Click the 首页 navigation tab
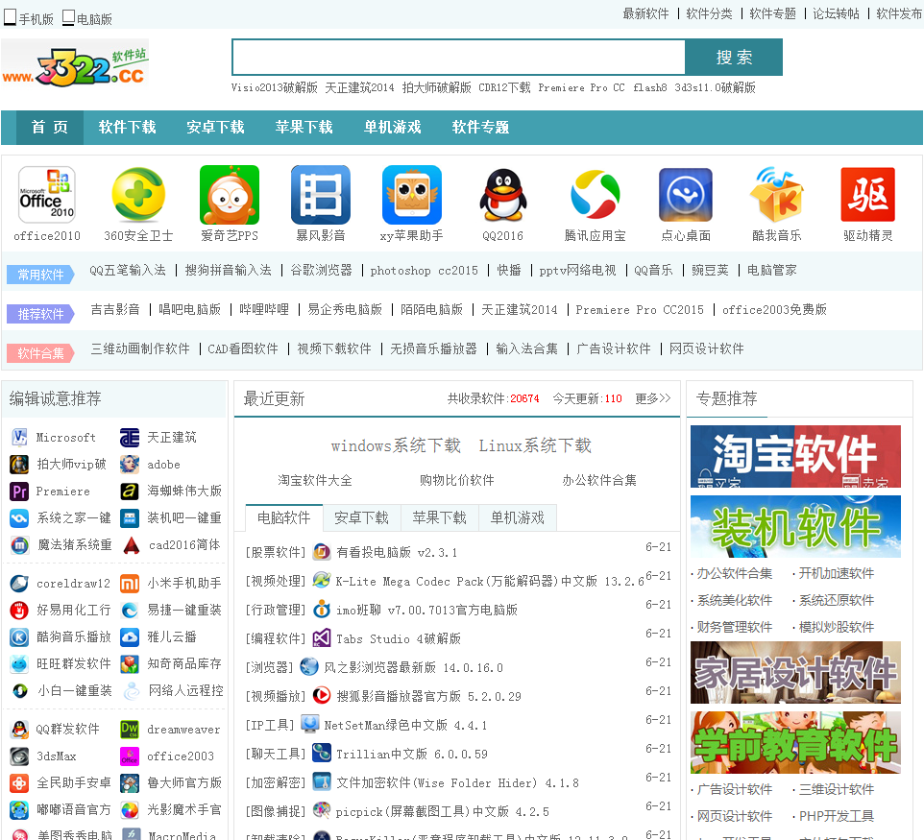Image resolution: width=924 pixels, height=840 pixels. pos(50,128)
